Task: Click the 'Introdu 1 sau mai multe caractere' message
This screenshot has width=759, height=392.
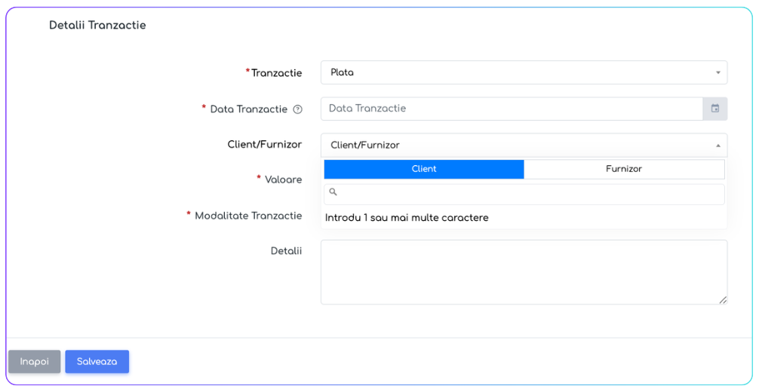Action: tap(407, 218)
